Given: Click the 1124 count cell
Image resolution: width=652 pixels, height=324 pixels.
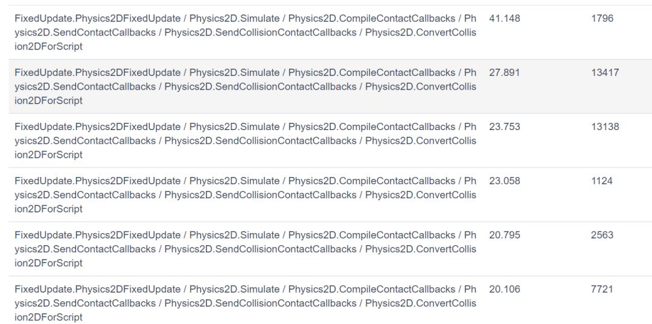Looking at the screenshot, I should tap(602, 181).
